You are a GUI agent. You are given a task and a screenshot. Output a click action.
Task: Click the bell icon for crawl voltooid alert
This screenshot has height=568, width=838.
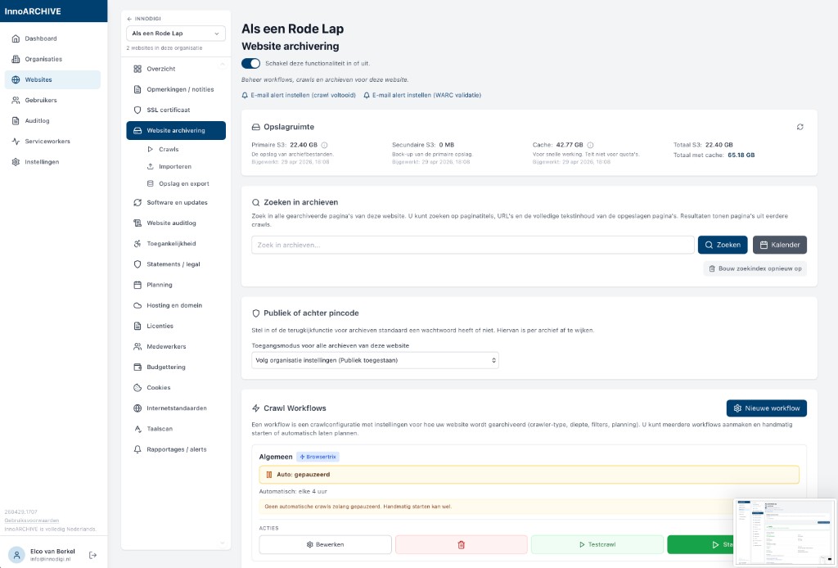pyautogui.click(x=245, y=95)
